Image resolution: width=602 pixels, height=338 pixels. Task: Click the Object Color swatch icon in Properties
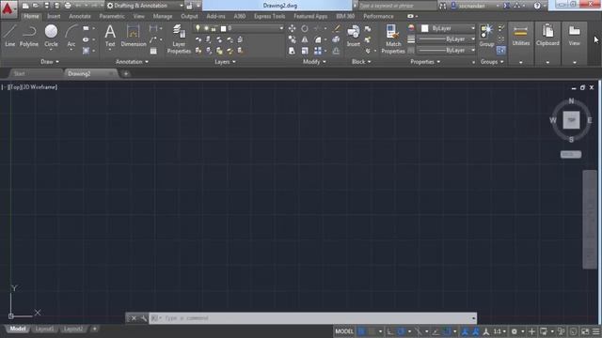coord(411,28)
